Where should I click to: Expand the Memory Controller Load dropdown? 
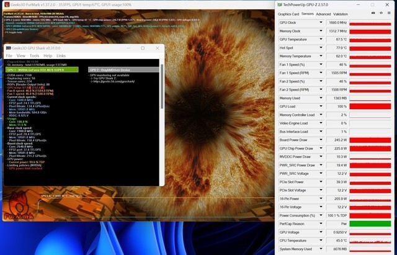point(321,115)
